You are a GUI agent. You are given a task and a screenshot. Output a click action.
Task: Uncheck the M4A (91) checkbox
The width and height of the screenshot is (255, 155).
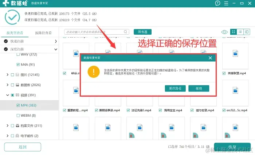(18, 65)
